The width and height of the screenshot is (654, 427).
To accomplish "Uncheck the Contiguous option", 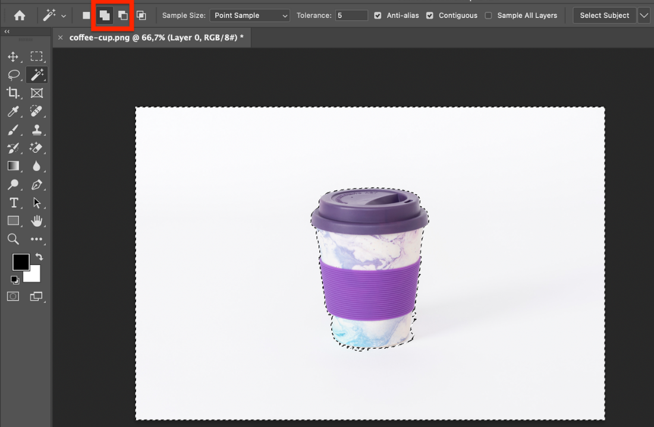I will pos(430,15).
